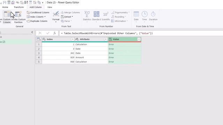The width and height of the screenshot is (223, 125).
Task: Change the Index column data type icon
Action: [x=44, y=39]
